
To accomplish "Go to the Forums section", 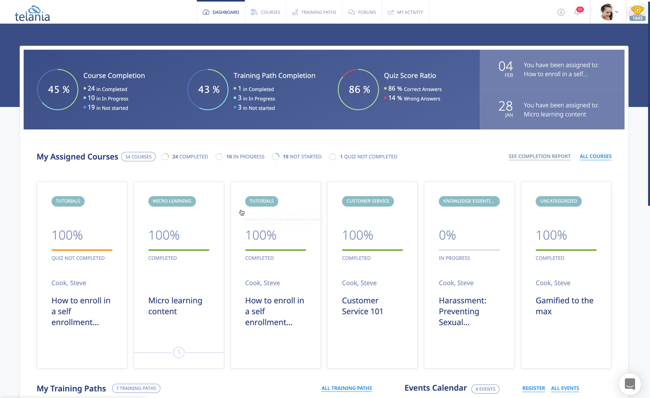I will pos(362,12).
